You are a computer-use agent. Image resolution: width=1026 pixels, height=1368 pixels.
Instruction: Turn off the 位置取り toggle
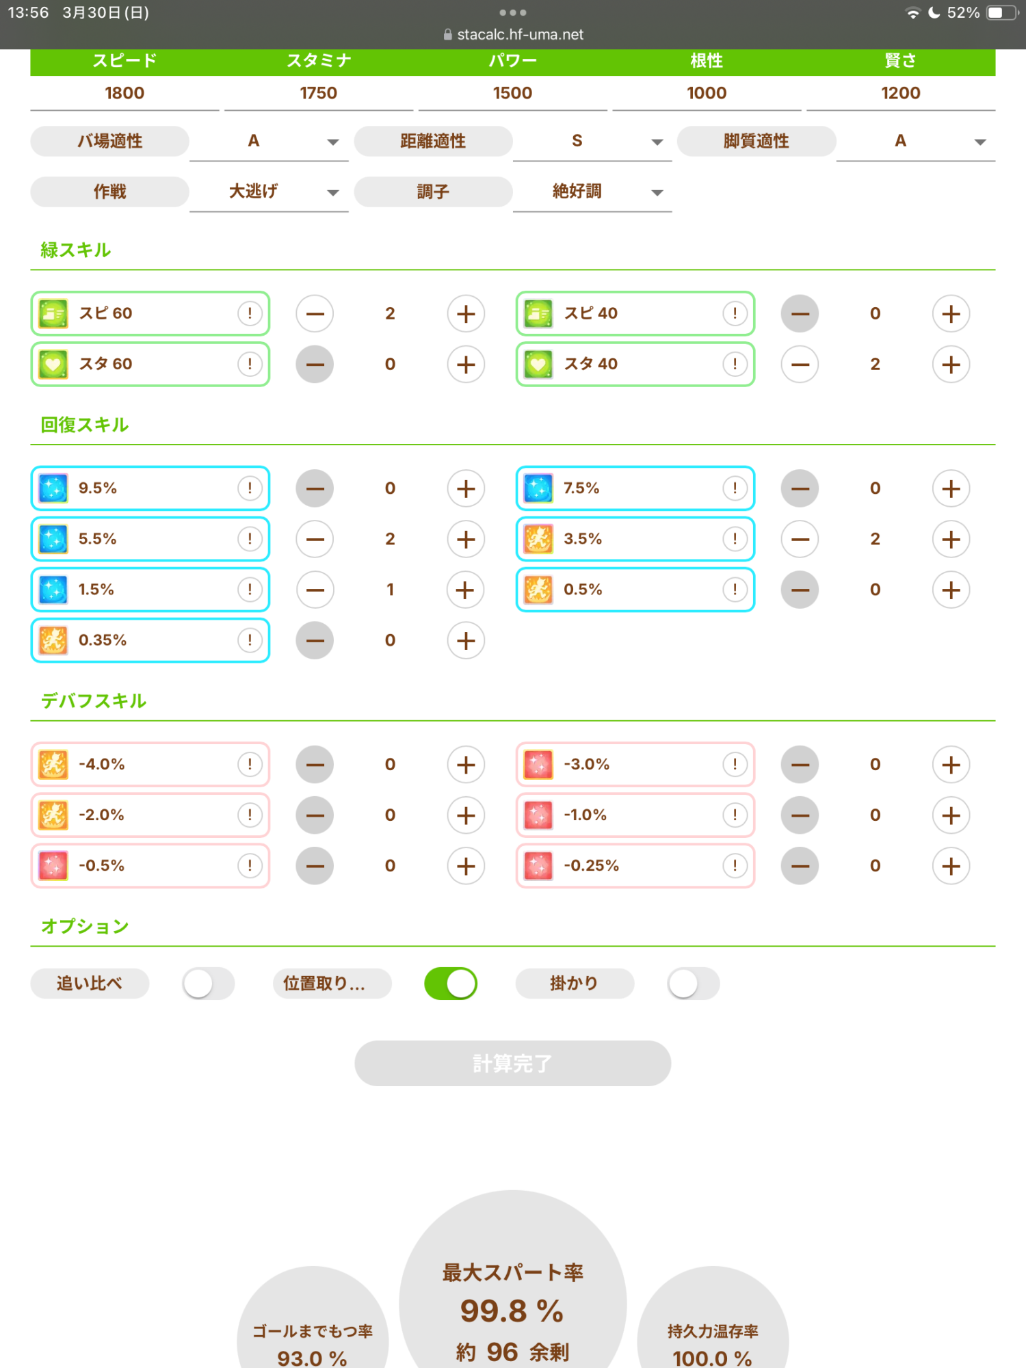(x=451, y=984)
